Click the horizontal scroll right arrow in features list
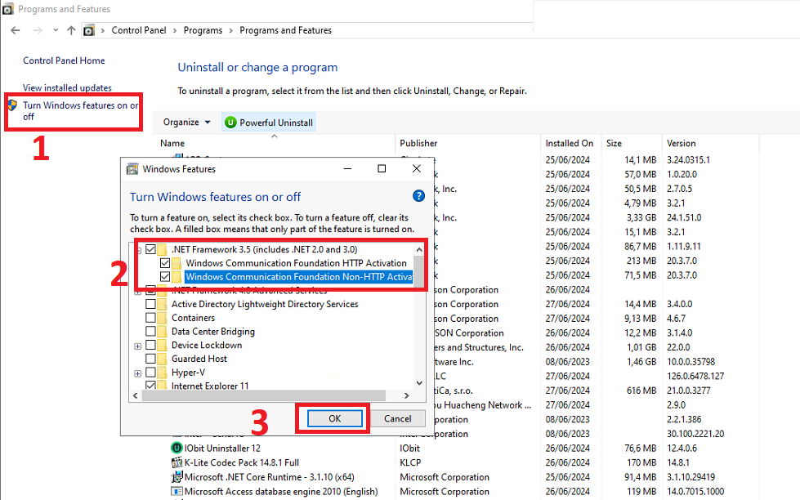 tap(407, 396)
